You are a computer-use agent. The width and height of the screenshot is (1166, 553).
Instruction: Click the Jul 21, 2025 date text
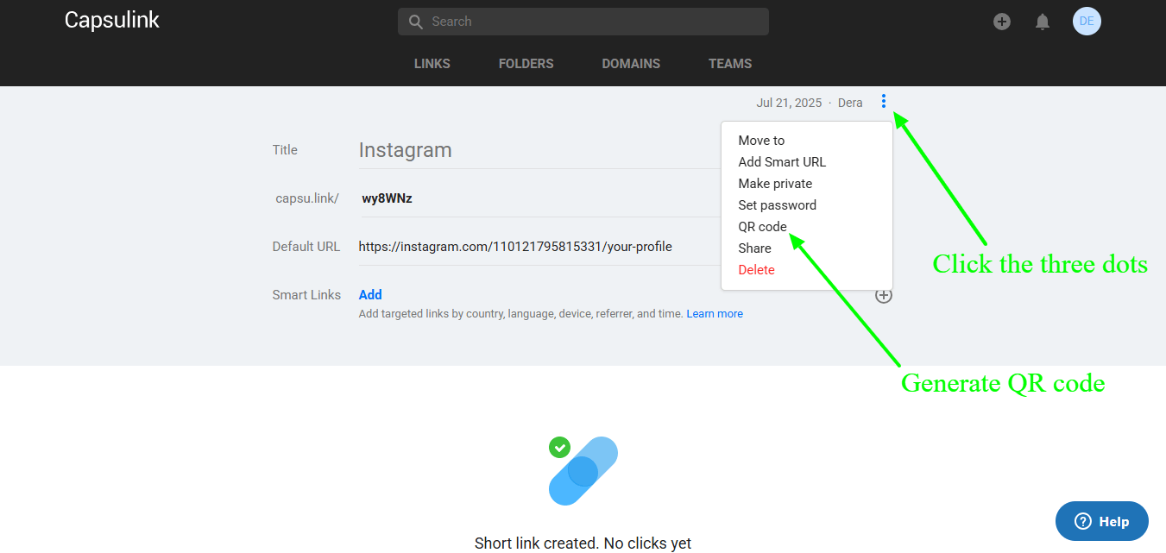tap(789, 103)
